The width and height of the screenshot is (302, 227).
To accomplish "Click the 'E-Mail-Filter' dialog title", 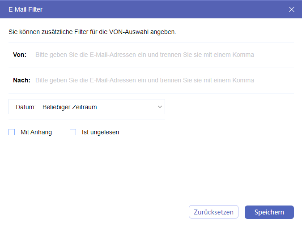I will tap(26, 9).
